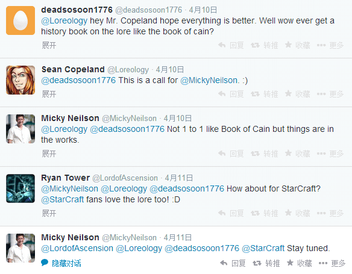Open the @StarCraft mention in Ryan Tower's tweet
The height and width of the screenshot is (274, 352).
pos(63,199)
